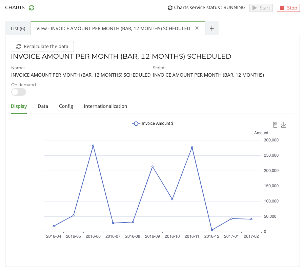Viewport: 304px width, 271px height.
Task: Click the green refresh icon beside CHARTS
Action: 32,8
